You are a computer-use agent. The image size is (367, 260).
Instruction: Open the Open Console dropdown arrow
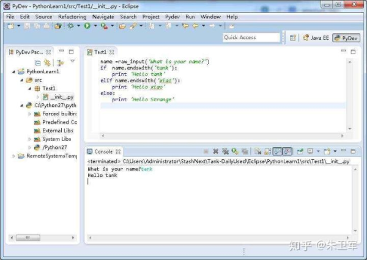[x=335, y=151]
